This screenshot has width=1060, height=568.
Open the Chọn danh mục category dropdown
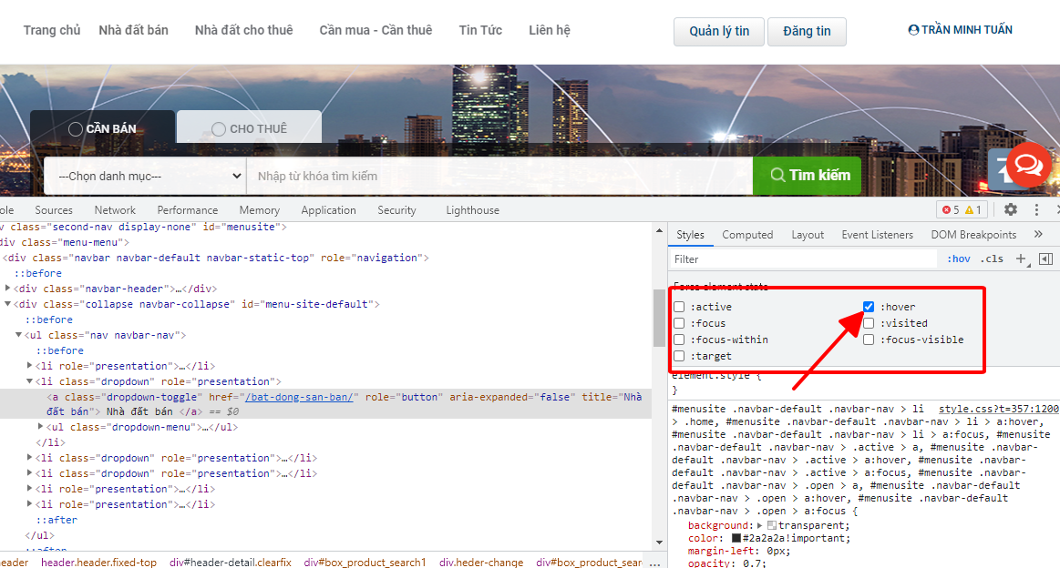(145, 176)
